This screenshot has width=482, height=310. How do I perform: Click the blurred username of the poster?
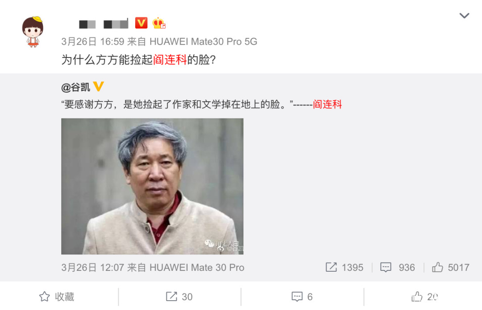103,24
